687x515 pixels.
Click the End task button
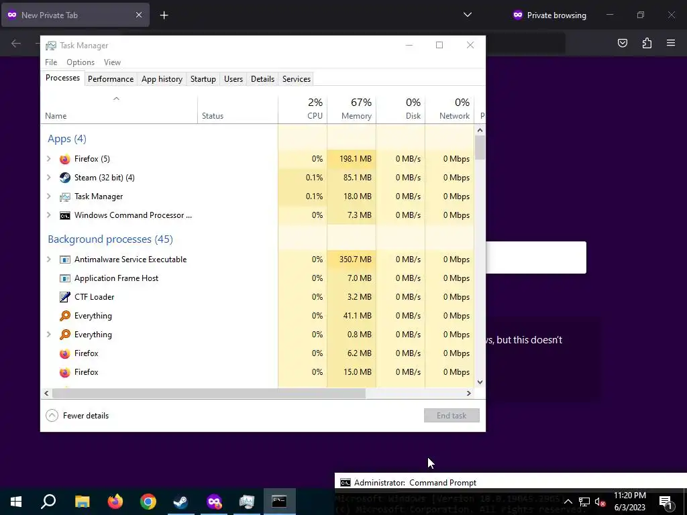[452, 416]
